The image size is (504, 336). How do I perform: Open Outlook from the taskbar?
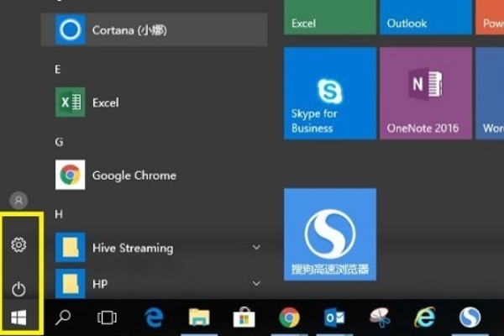334,318
